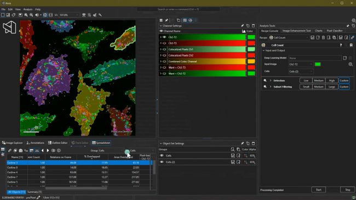The width and height of the screenshot is (356, 200).
Task: Switch to the Pixel Classifier tab
Action: (335, 31)
